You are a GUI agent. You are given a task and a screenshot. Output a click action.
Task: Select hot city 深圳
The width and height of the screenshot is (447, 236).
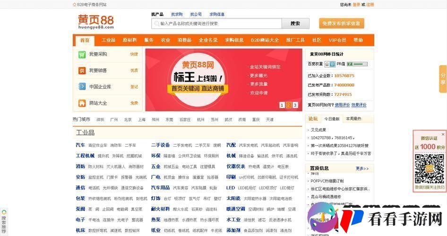tap(100, 120)
